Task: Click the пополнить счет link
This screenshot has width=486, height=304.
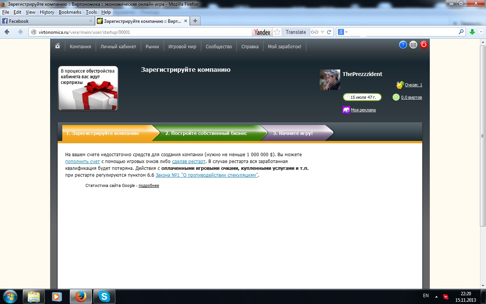Action: 82,161
